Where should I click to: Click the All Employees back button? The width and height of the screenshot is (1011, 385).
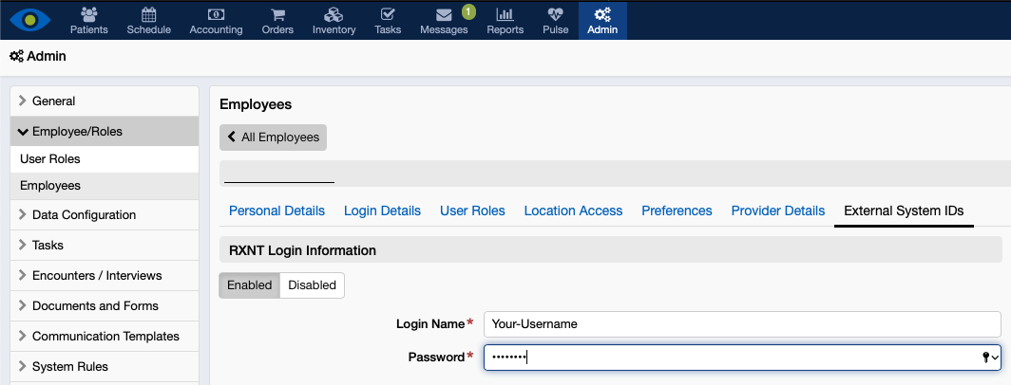click(273, 137)
